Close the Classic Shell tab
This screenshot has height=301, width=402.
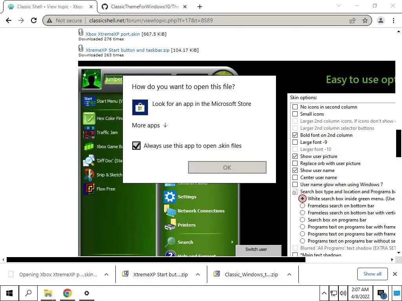[91, 7]
